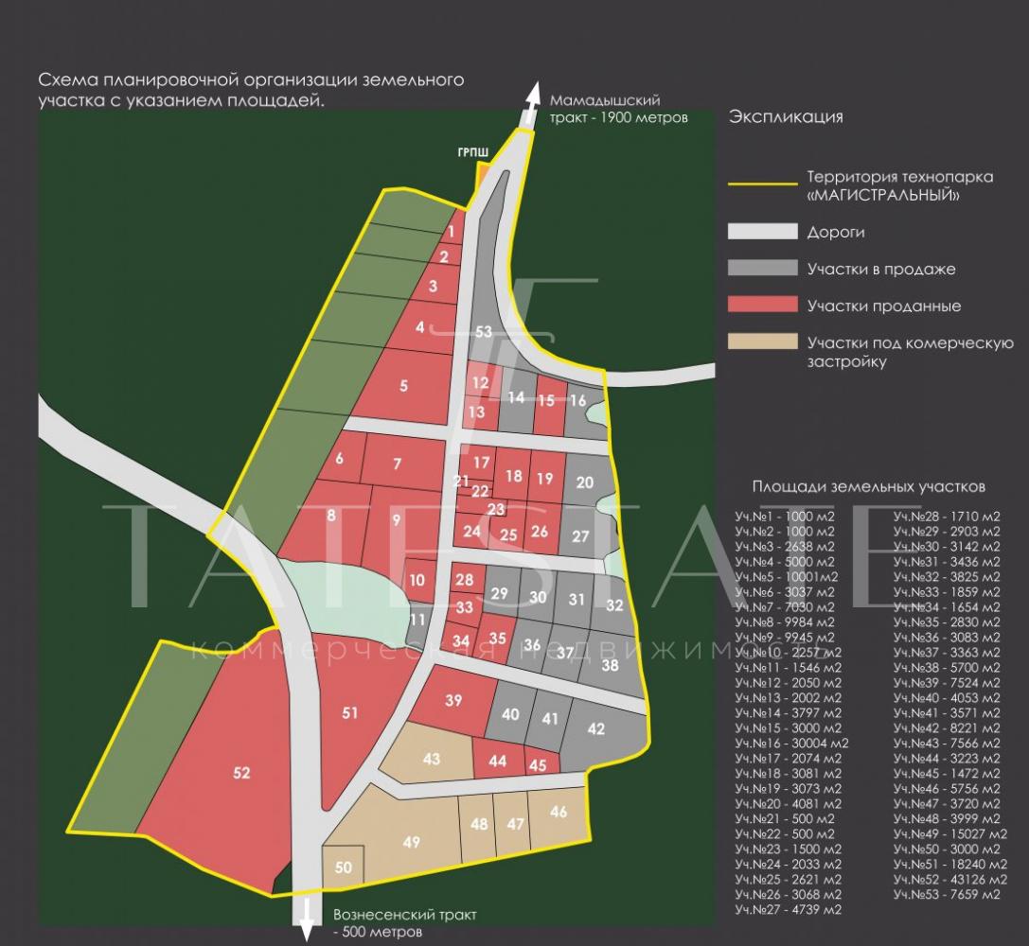
Task: Click the Площади земельных участков heading
Action: [868, 486]
